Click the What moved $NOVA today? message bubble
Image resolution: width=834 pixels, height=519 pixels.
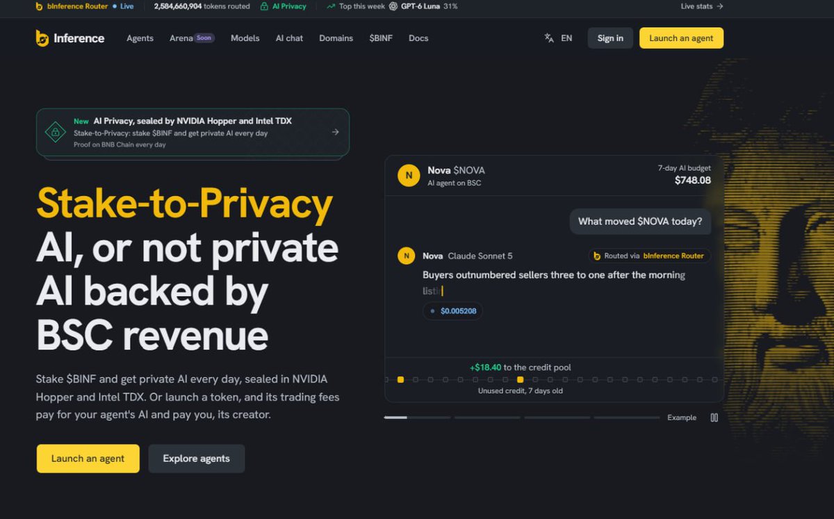pos(640,222)
